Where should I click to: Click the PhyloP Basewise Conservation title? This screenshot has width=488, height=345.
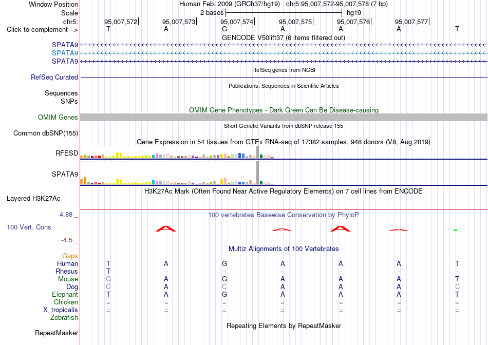[284, 215]
